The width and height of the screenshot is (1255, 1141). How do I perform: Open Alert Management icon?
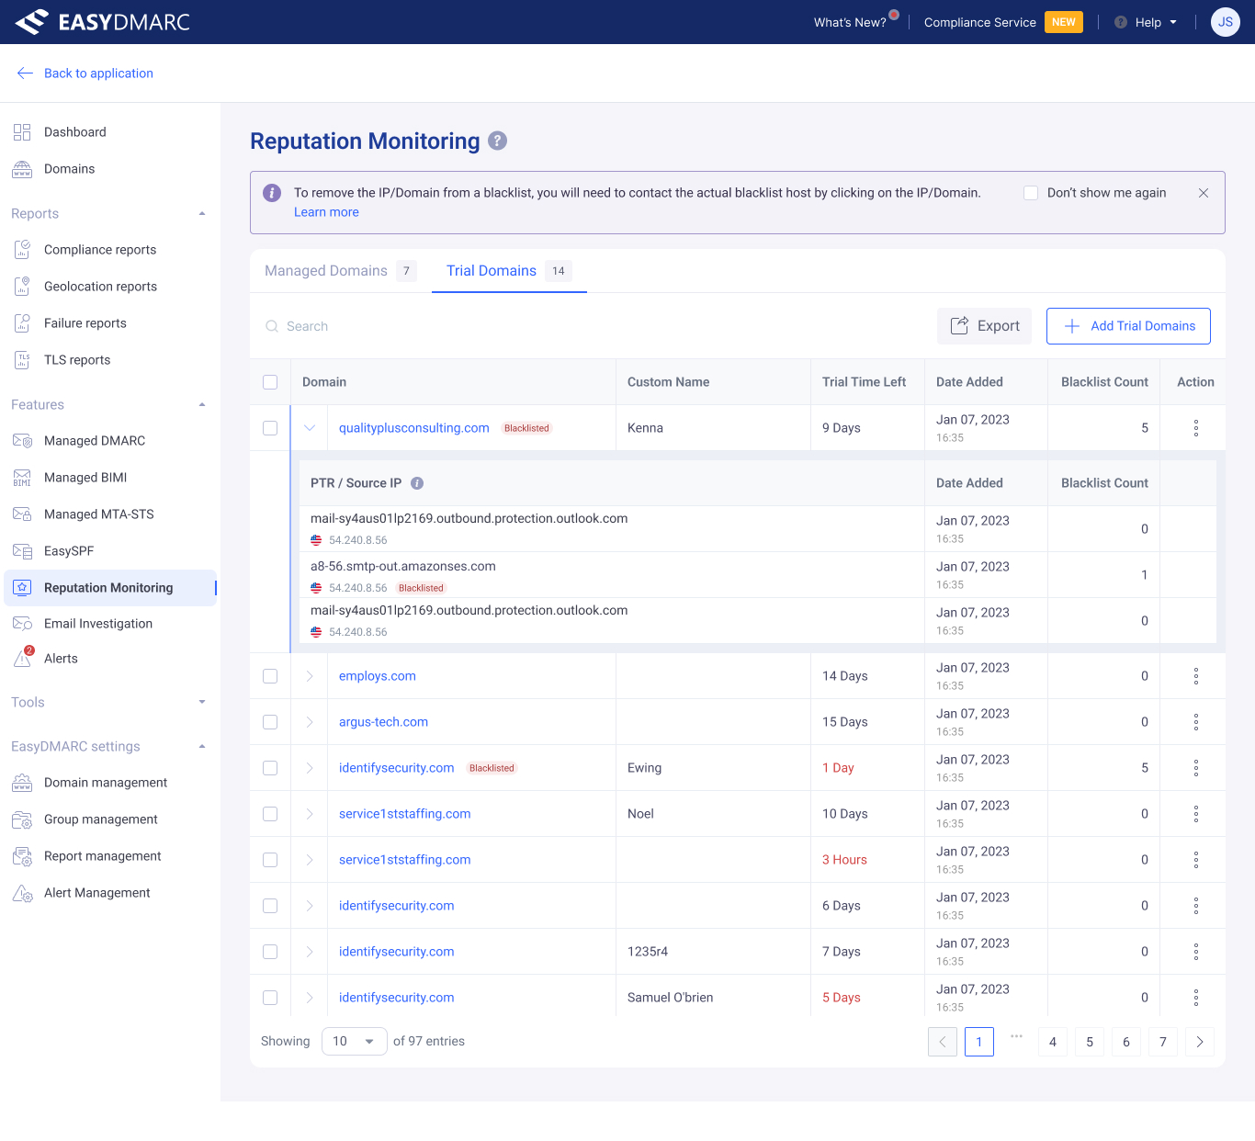pos(22,893)
